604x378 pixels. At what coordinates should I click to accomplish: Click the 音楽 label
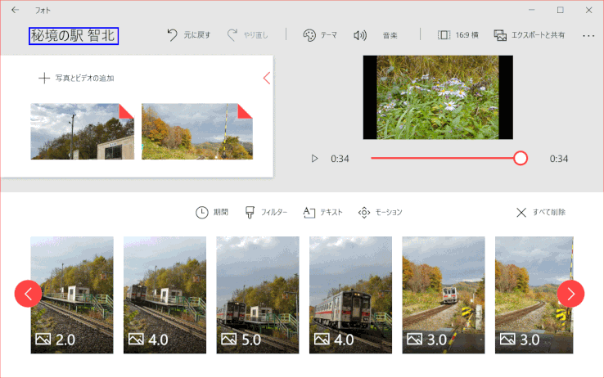pos(390,35)
